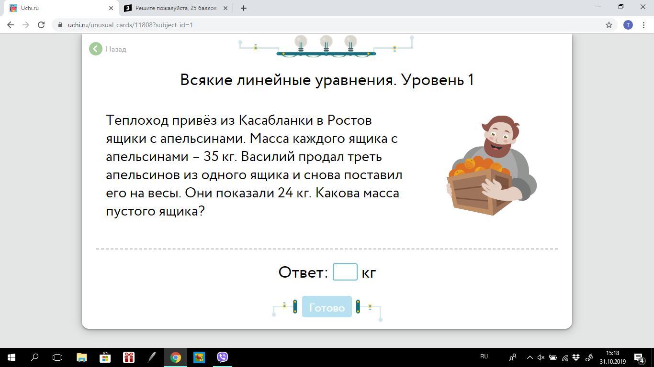The image size is (654, 367).
Task: Switch to the Решите пожалуйста tab
Action: point(176,8)
